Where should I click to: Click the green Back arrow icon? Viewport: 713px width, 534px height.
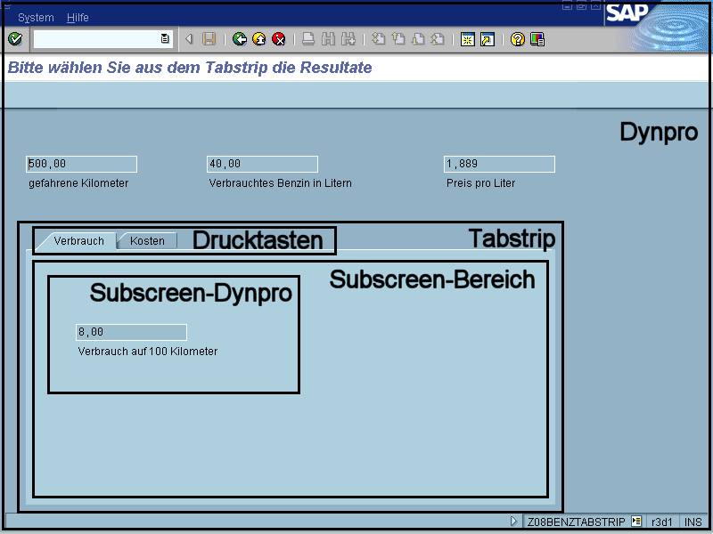(x=239, y=38)
